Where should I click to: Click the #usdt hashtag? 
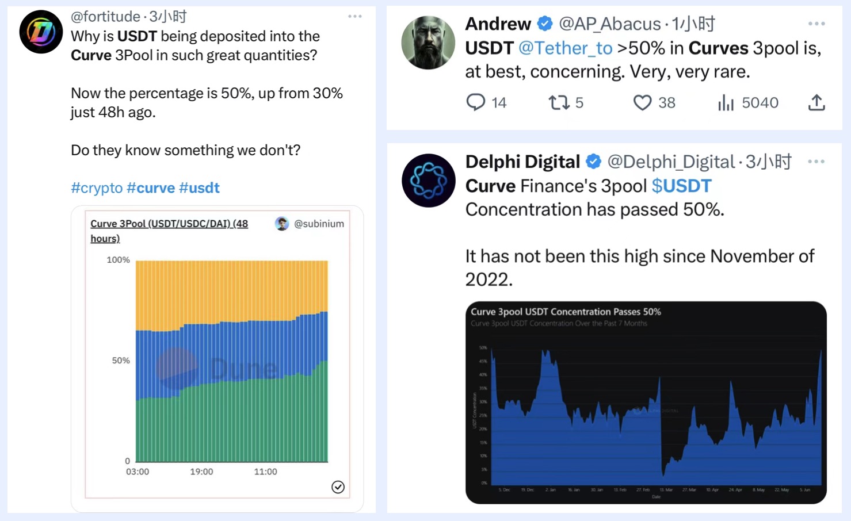click(x=199, y=188)
